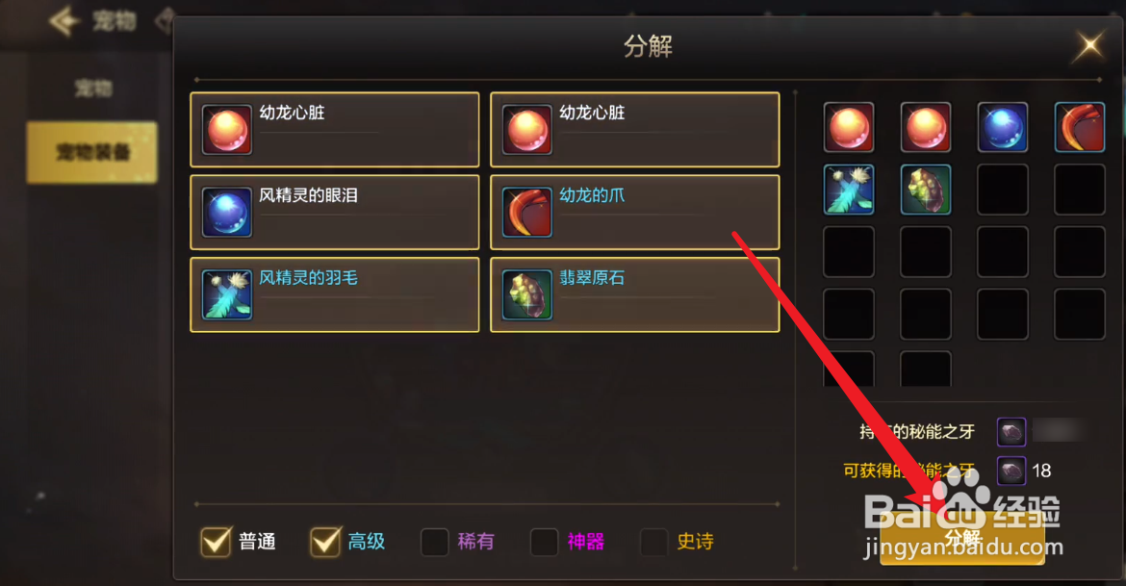Uncheck the 高级 quality checkbox
This screenshot has width=1126, height=586.
click(325, 542)
